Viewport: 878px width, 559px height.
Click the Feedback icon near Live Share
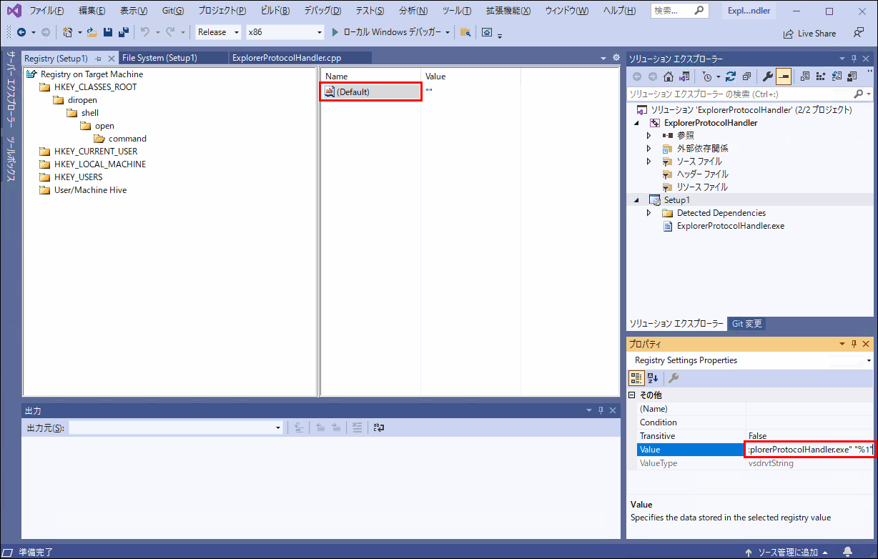(859, 33)
